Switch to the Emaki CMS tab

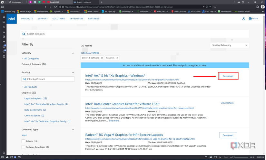[x=59, y=2]
